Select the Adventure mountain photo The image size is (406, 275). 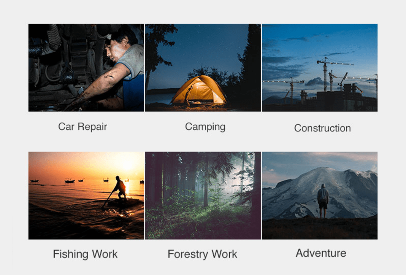320,196
